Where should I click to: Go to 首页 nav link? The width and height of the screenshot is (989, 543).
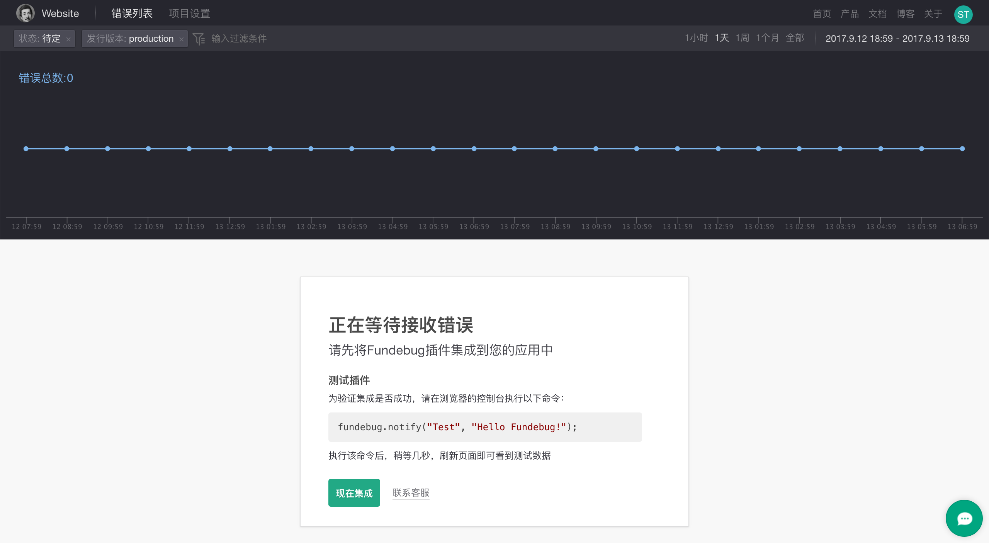click(822, 14)
